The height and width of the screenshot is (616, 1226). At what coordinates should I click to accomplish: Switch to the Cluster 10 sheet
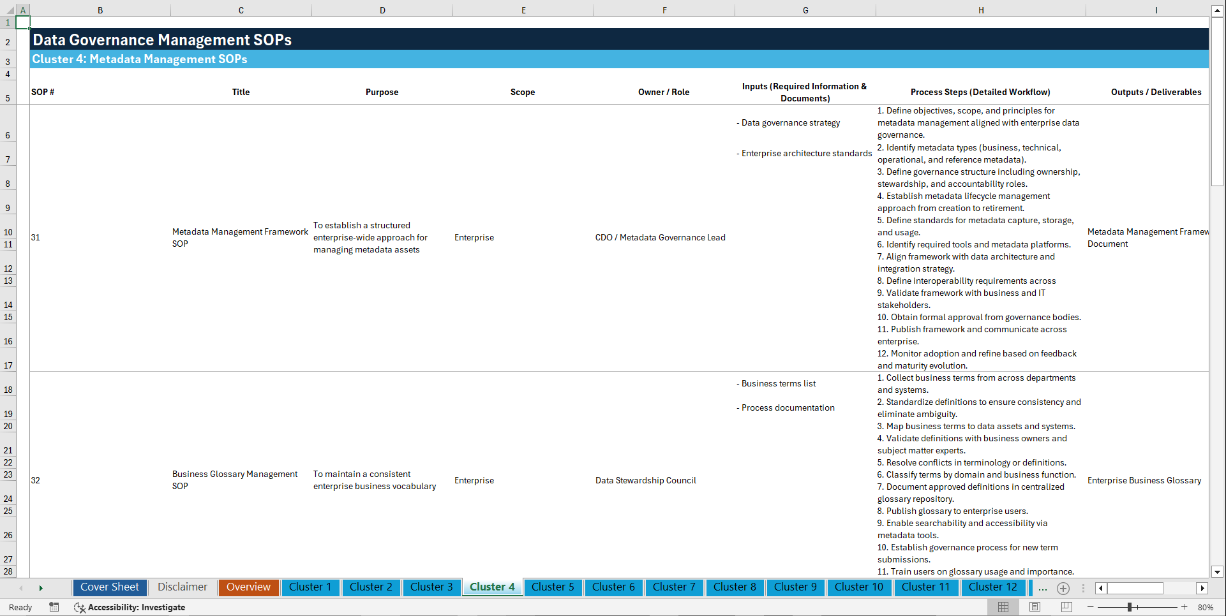[x=859, y=587]
